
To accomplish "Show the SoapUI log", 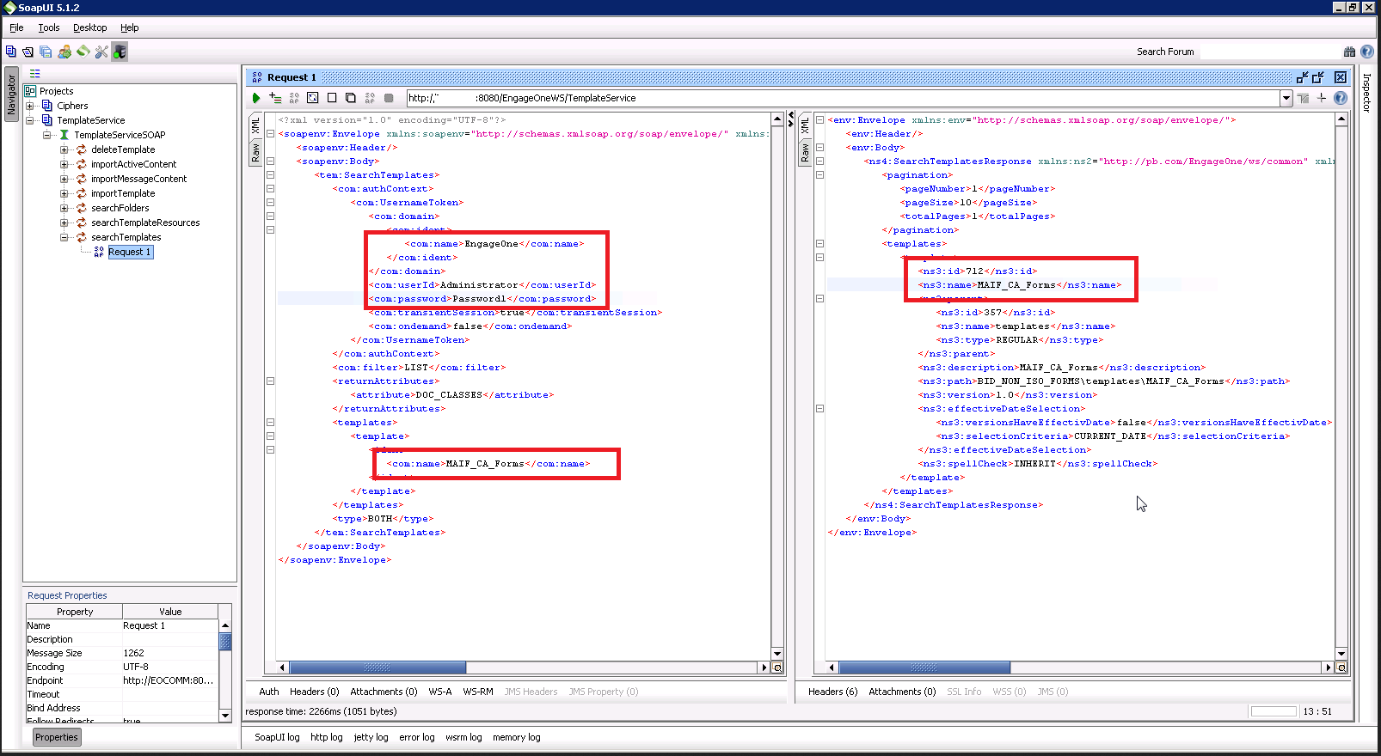I will tap(277, 737).
